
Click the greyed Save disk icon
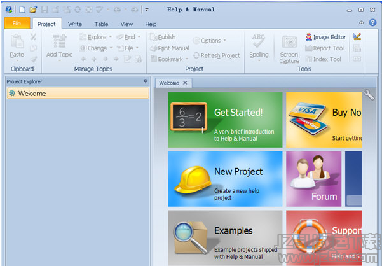click(44, 10)
